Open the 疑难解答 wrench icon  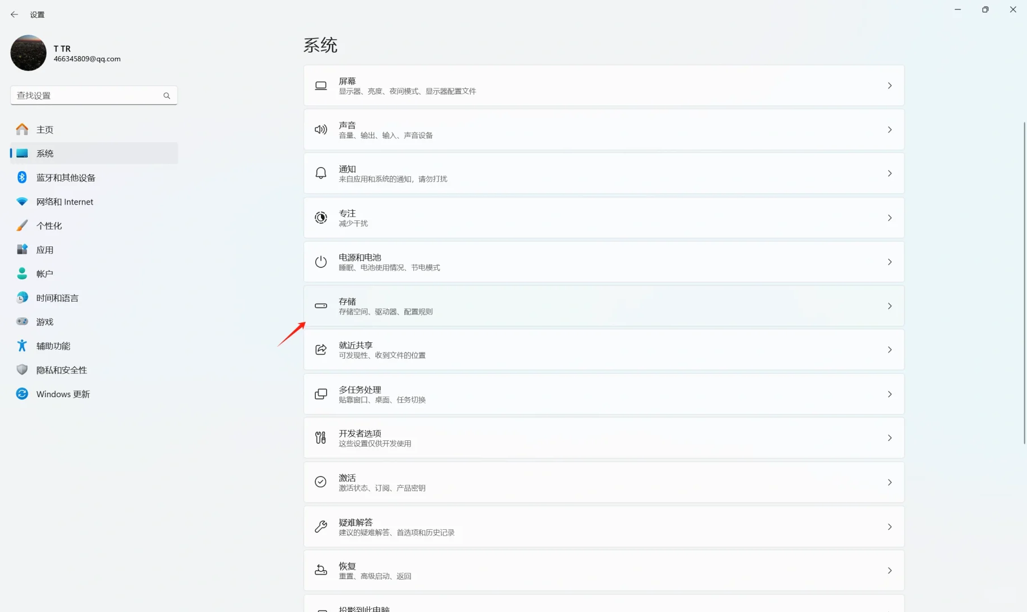(320, 526)
